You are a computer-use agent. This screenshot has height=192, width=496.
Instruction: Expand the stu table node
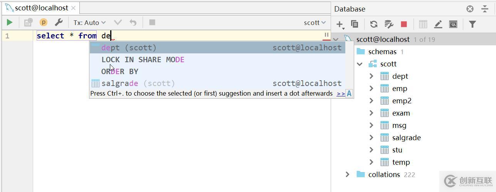coord(372,150)
